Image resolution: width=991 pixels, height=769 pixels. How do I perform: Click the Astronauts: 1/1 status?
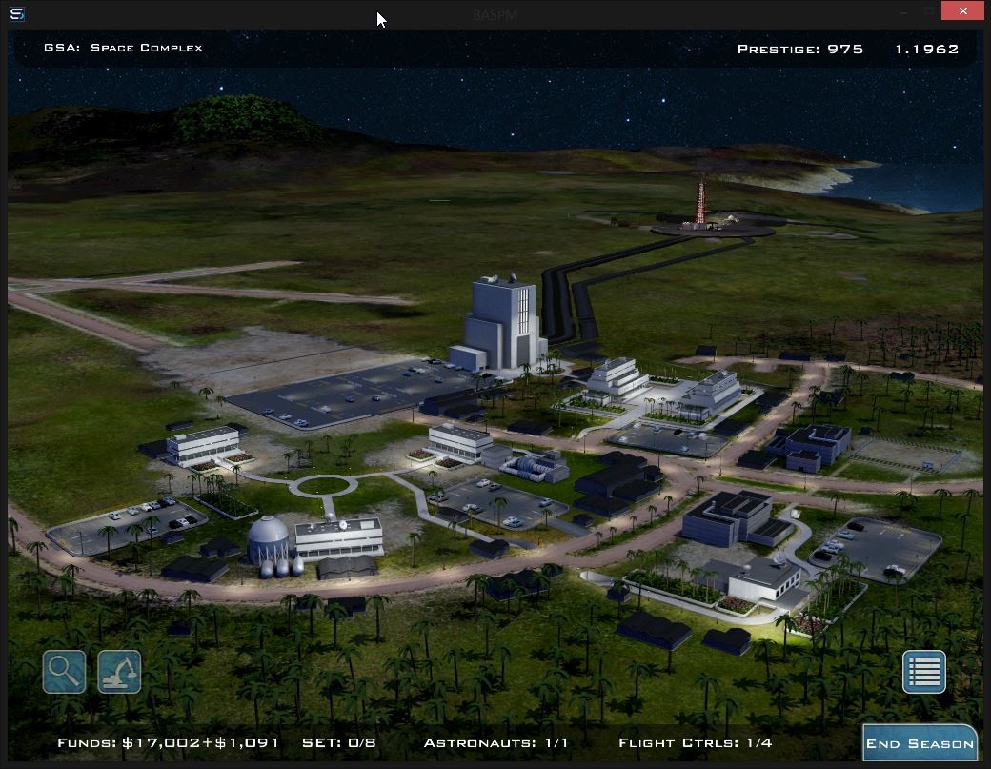coord(496,743)
